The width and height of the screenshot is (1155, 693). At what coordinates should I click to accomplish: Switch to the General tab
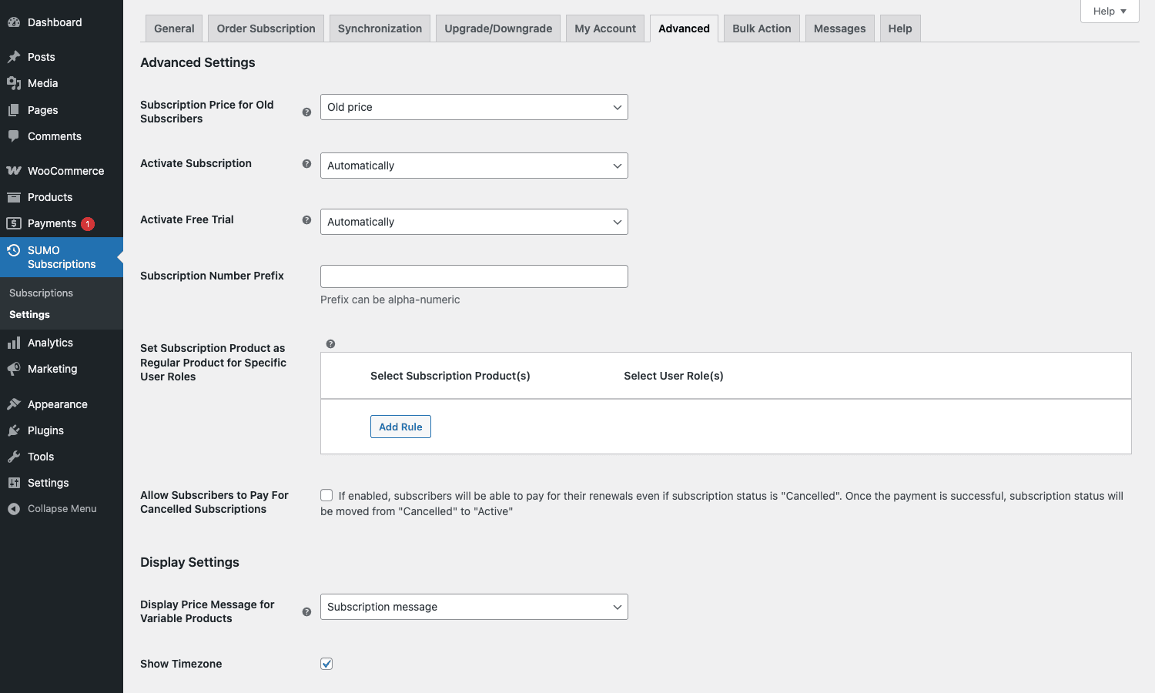174,28
